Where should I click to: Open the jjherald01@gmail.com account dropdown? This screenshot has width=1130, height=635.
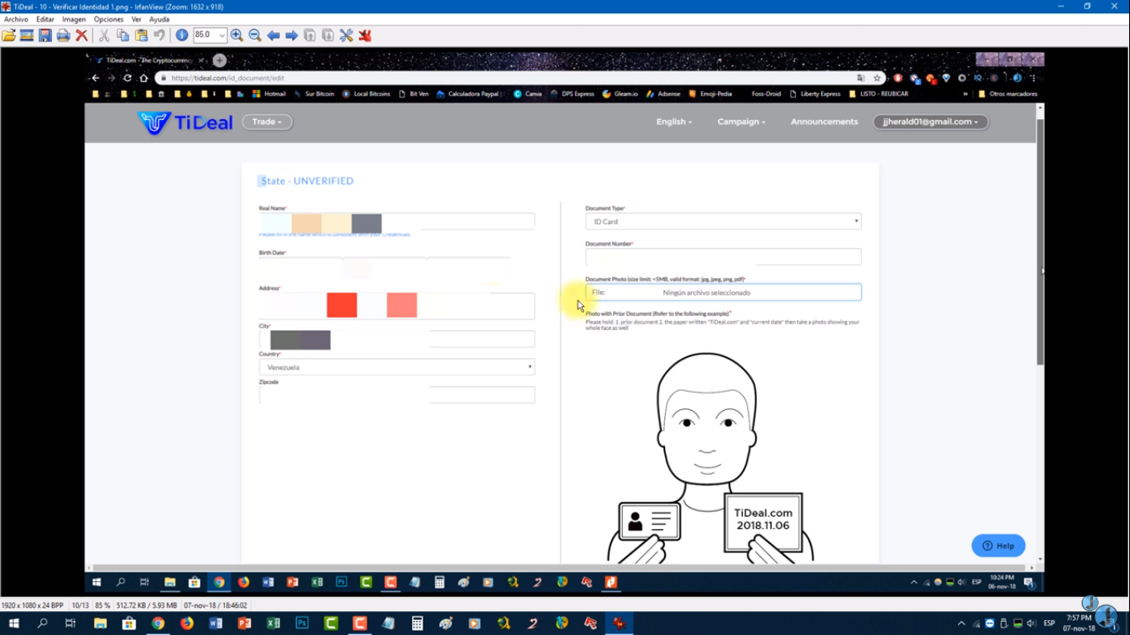[x=931, y=122]
